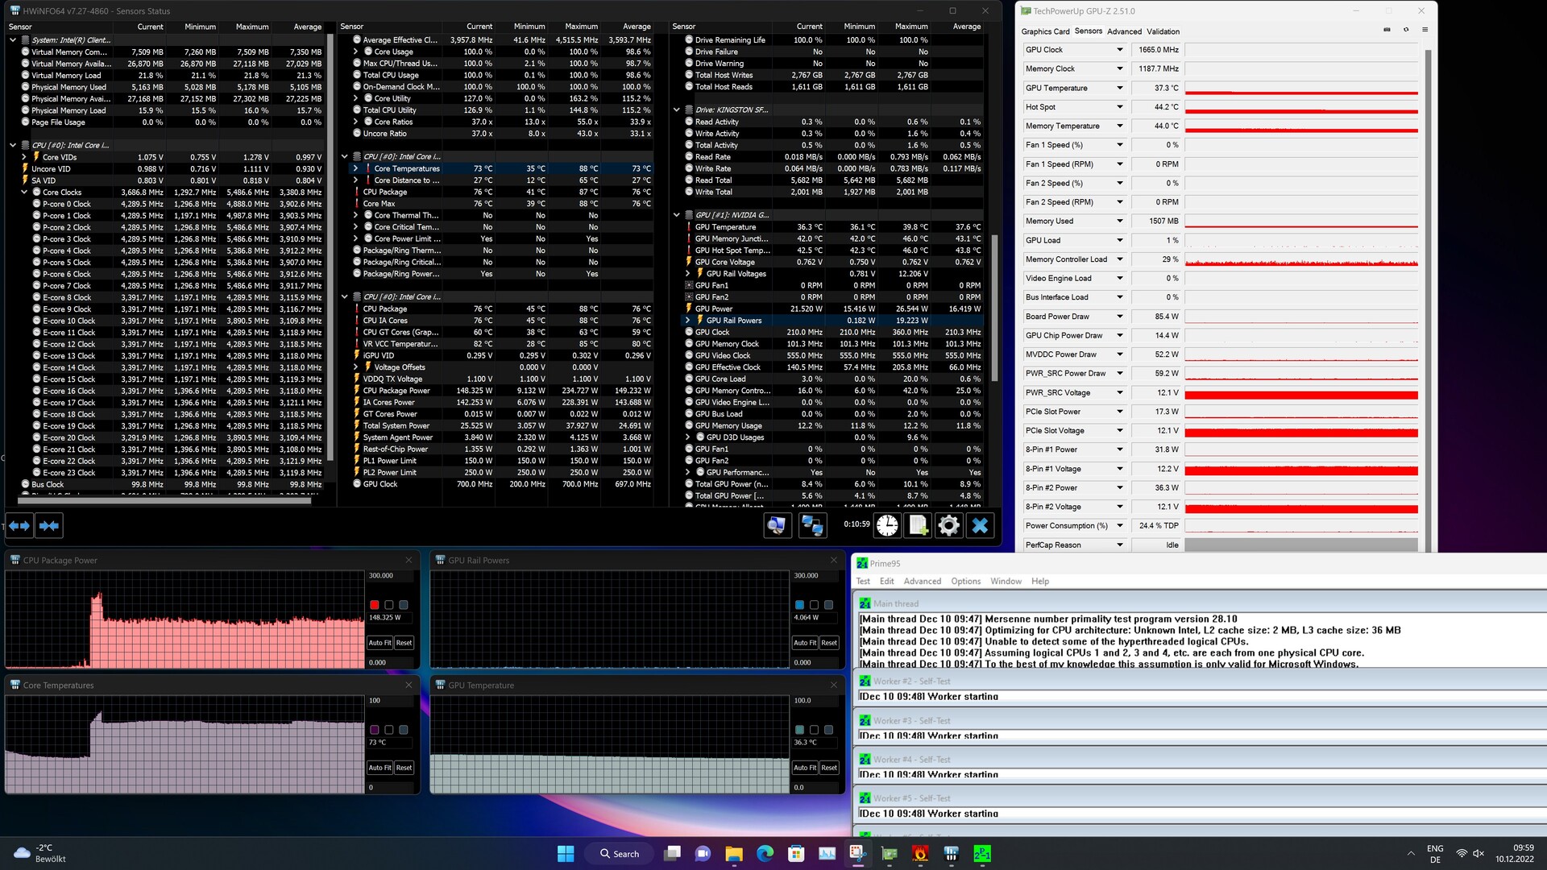1547x870 pixels.
Task: Open File Explorer from taskbar
Action: (734, 853)
